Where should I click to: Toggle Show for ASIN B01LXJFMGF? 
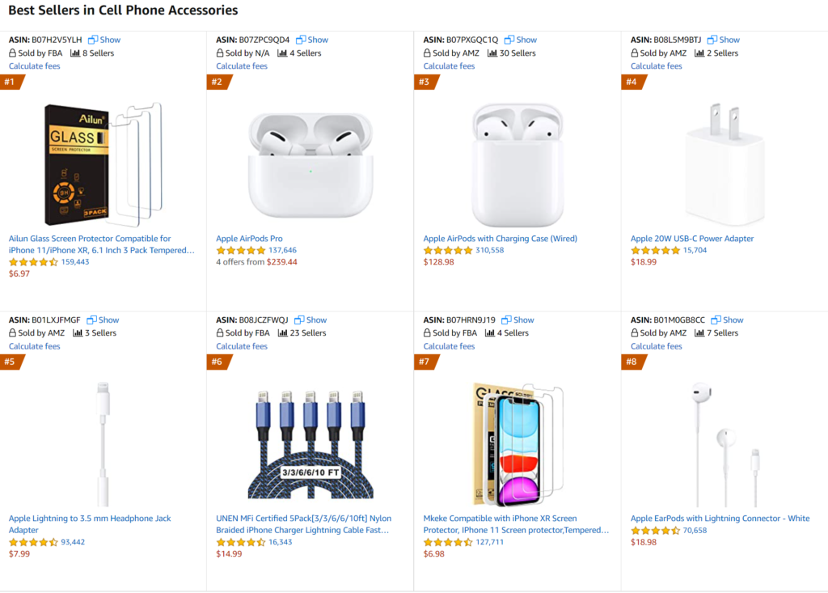(x=103, y=320)
